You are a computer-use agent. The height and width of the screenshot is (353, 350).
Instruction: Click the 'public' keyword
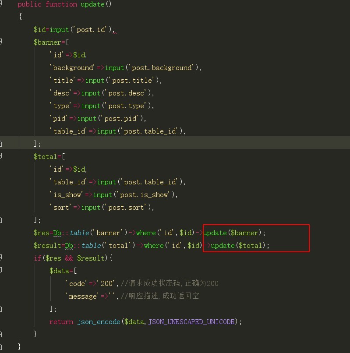(29, 4)
